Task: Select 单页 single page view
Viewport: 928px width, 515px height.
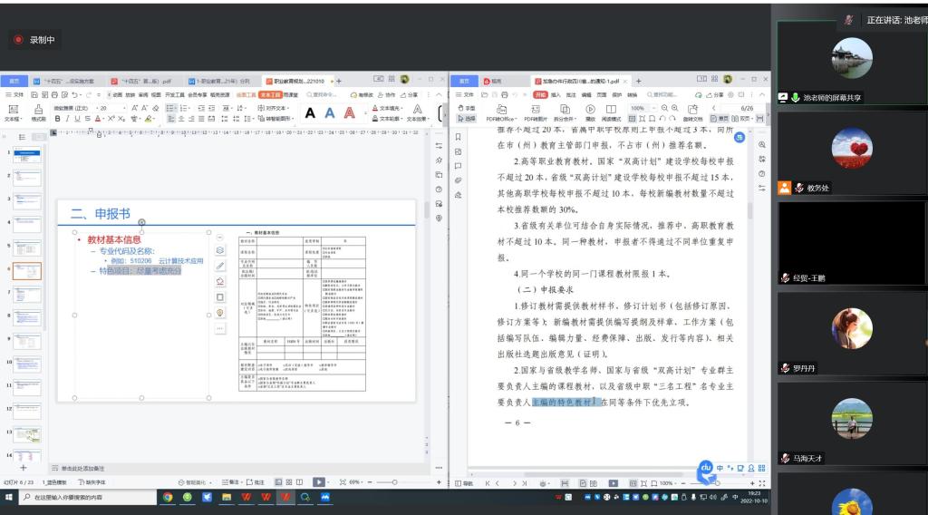Action: point(720,119)
